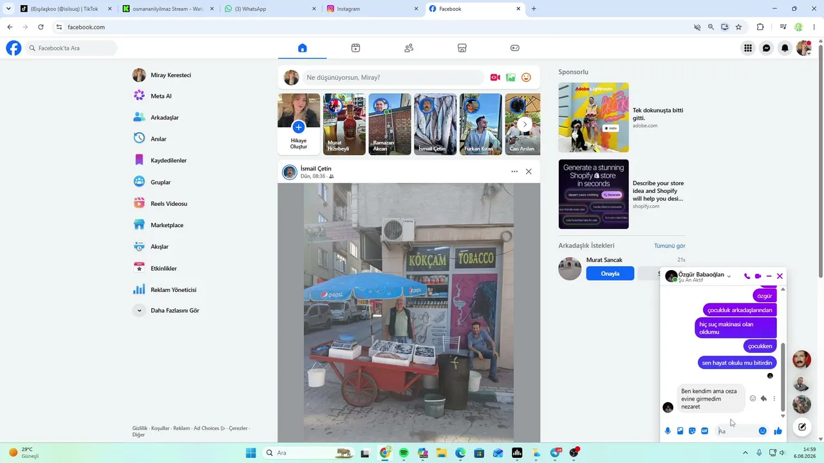Send a thumbs-up like in chat
Viewport: 824px width, 463px height.
(x=778, y=431)
